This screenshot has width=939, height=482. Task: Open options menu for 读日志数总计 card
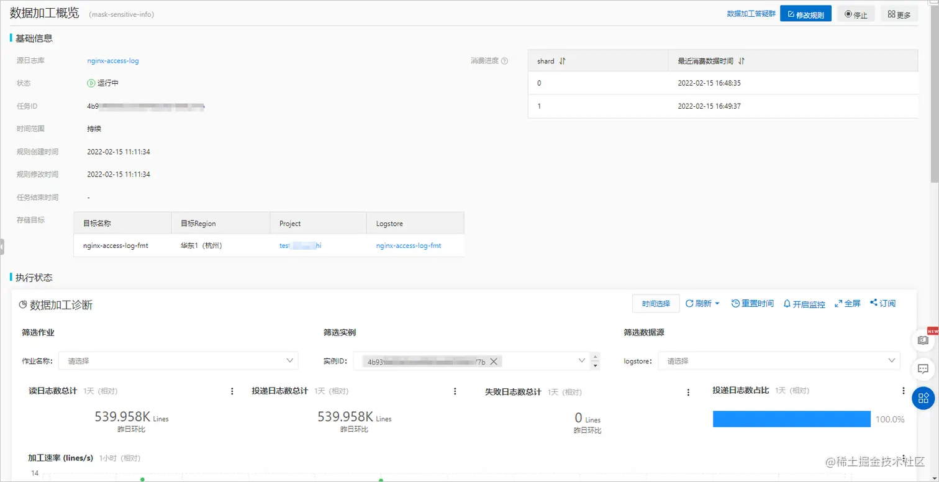coord(232,391)
